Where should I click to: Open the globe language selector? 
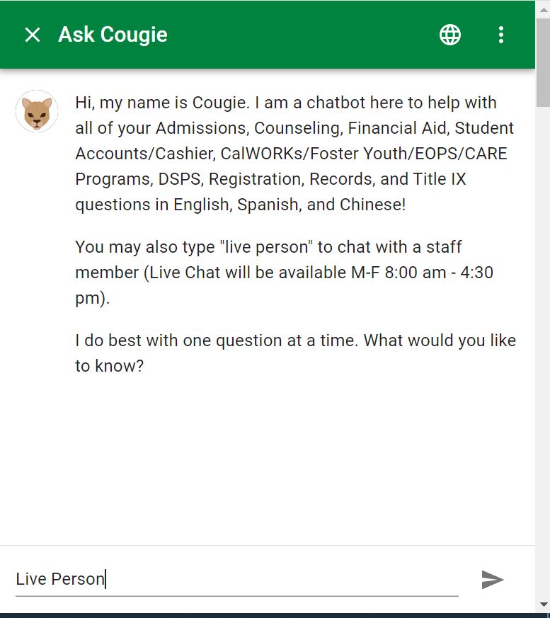coord(450,35)
